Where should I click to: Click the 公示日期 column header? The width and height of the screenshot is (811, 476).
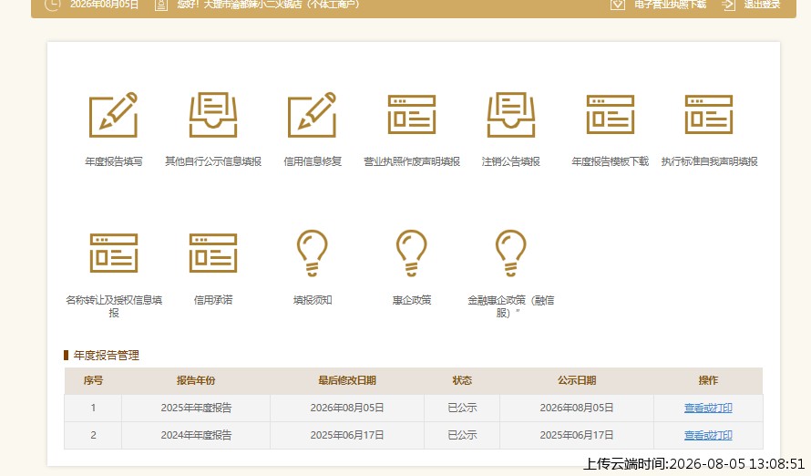tap(577, 381)
